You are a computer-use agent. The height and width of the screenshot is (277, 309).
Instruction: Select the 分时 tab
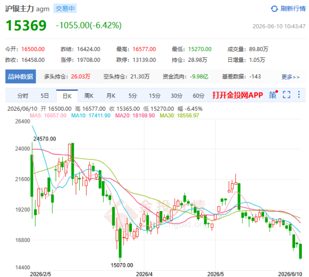(23, 96)
